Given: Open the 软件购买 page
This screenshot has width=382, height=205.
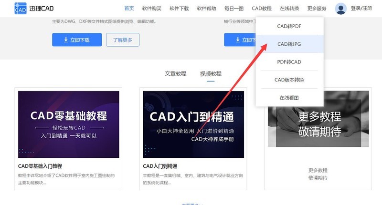Looking at the screenshot, I should click(152, 9).
